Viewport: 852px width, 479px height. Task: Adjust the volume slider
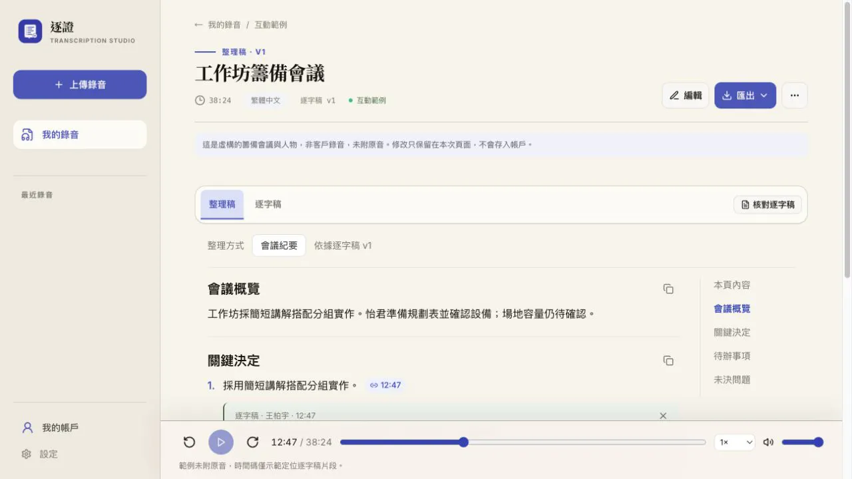pyautogui.click(x=802, y=442)
